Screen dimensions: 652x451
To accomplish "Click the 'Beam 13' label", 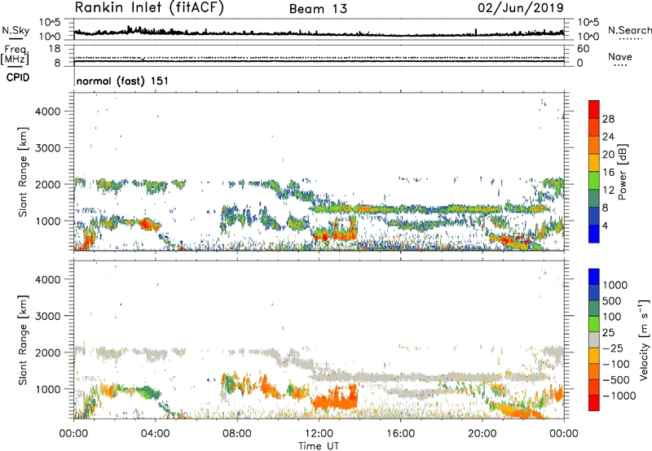I will click(318, 9).
